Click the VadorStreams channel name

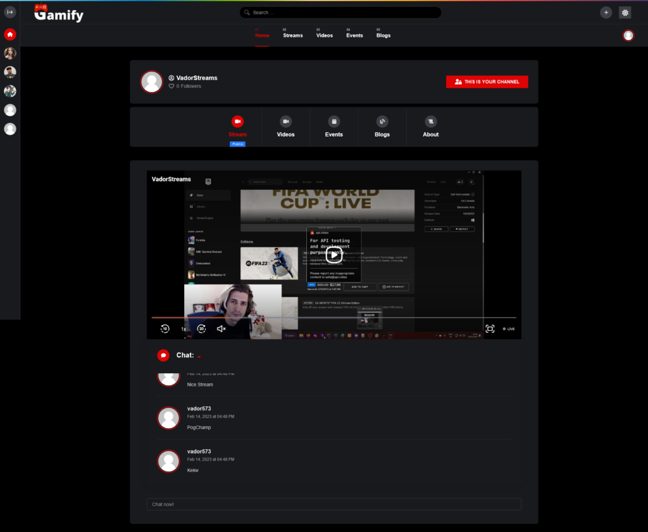coord(197,78)
